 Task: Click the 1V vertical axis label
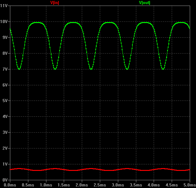[x=5, y=164]
